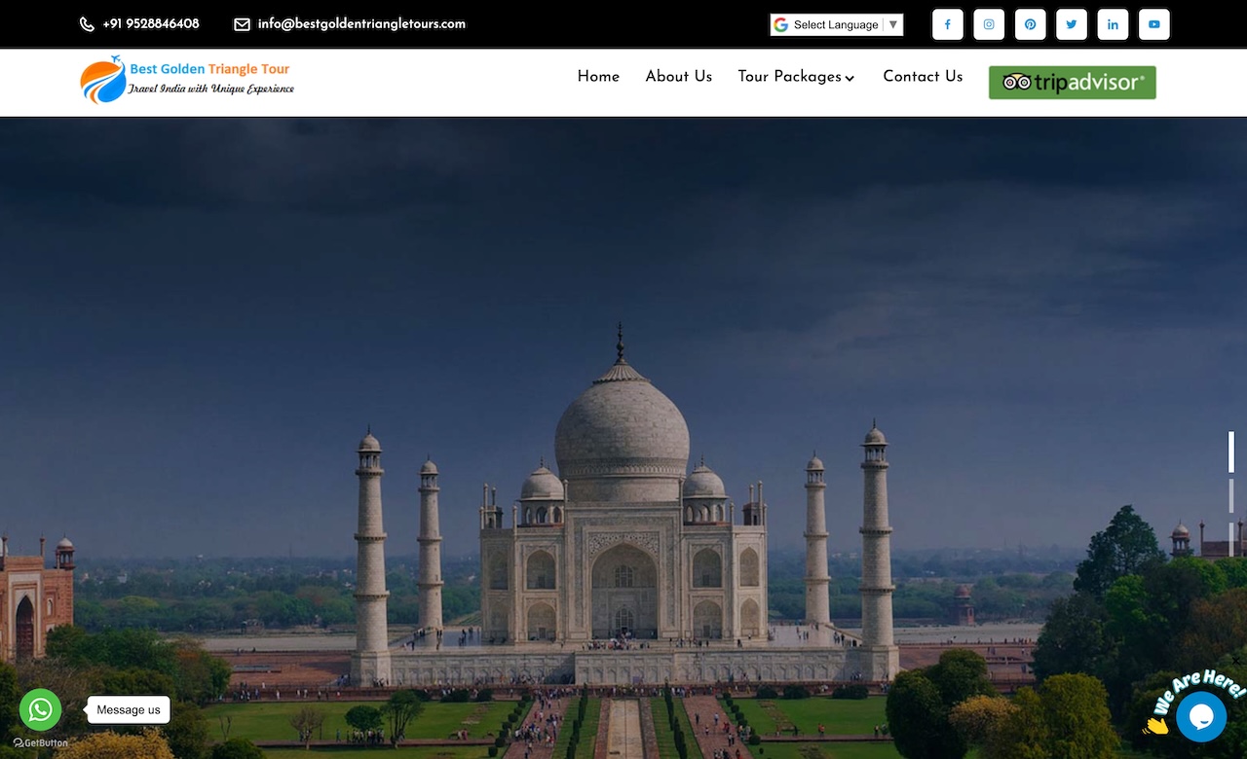Expand the Tour Packages menu

pos(796,77)
